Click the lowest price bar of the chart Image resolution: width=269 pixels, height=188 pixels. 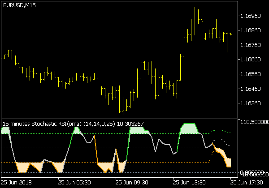(123, 106)
